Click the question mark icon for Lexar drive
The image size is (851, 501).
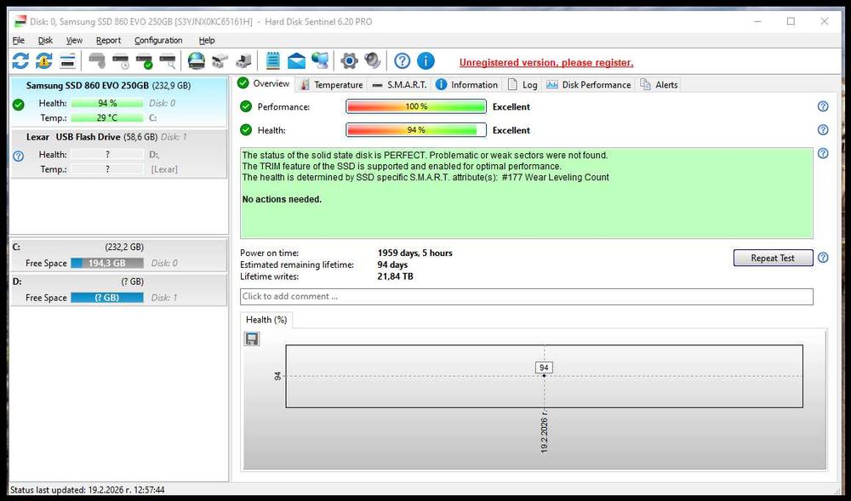pos(19,157)
